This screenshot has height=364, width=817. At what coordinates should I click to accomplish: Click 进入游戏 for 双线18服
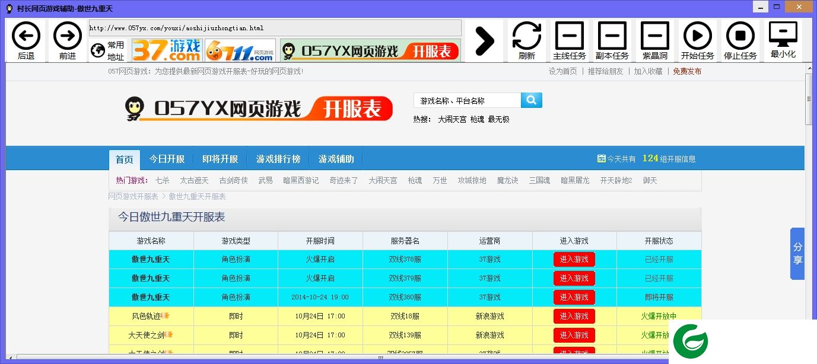click(574, 316)
